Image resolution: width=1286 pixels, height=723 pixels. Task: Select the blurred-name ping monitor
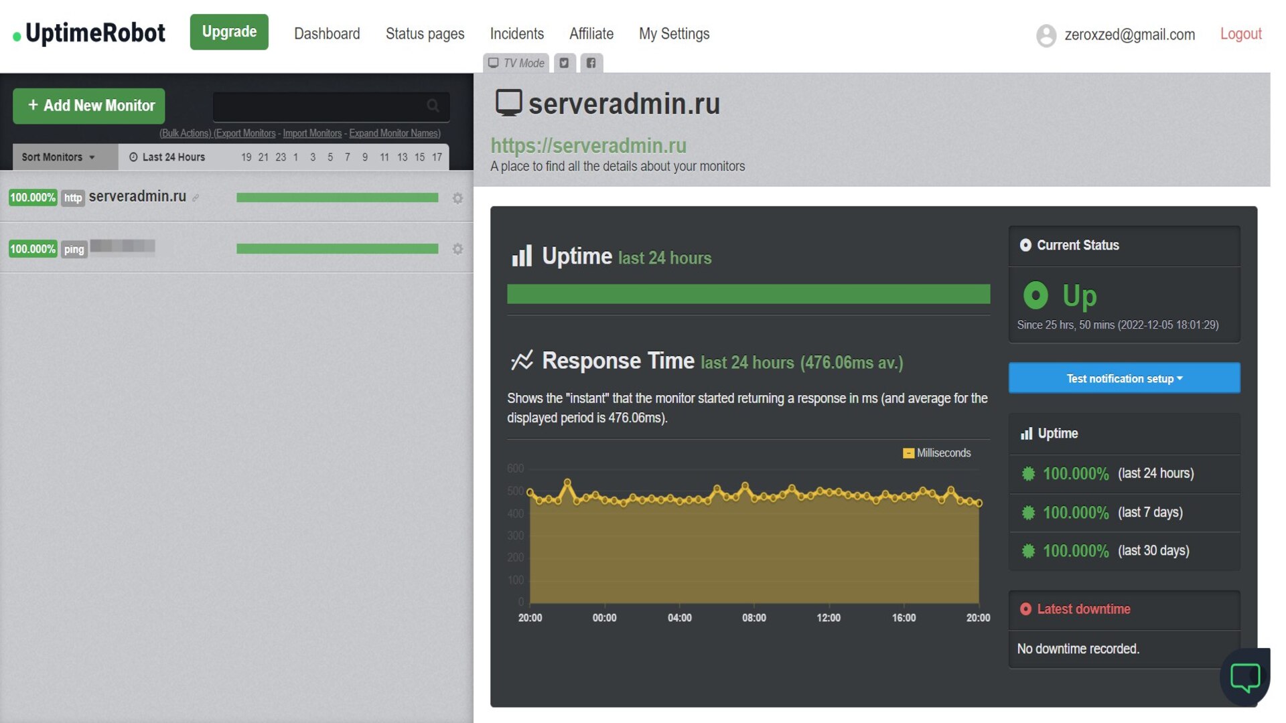click(123, 246)
